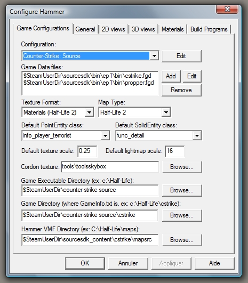Confirm settings with OK button
This screenshot has height=283, width=248.
point(85,263)
